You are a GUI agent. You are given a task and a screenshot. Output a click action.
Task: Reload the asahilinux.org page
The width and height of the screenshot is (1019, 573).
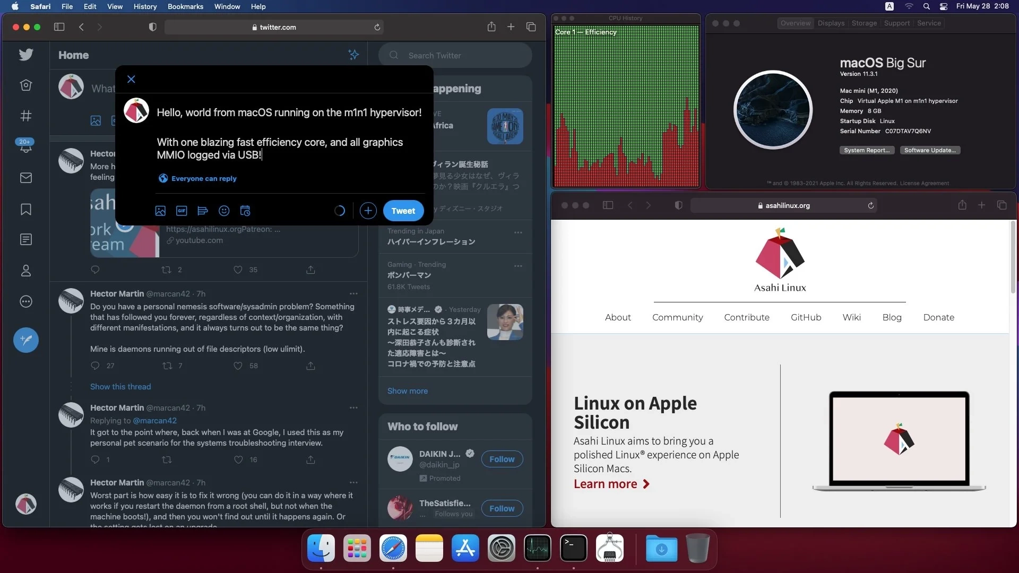pyautogui.click(x=870, y=205)
